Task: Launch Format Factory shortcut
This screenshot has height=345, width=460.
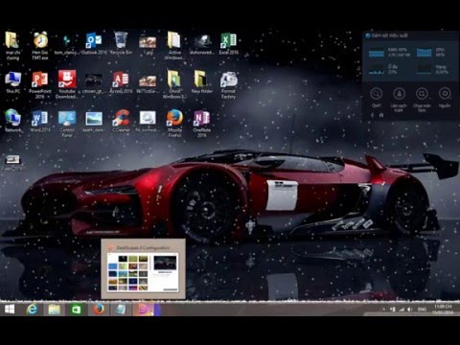Action: (x=228, y=84)
